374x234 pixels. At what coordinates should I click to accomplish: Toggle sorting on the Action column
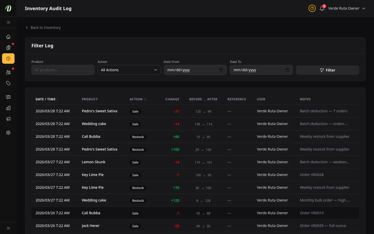(138, 99)
